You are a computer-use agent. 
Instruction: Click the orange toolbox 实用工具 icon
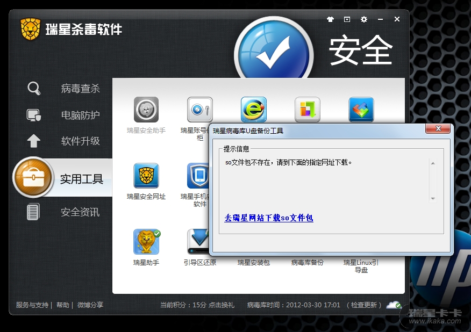tap(33, 177)
